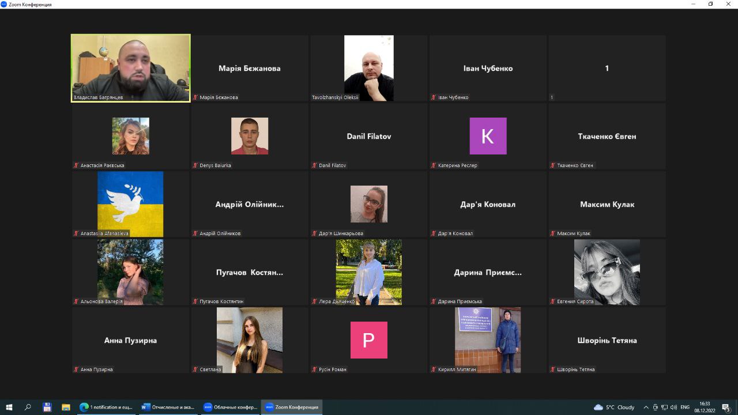Open the 5°C Cloudy weather widget
The width and height of the screenshot is (738, 415).
coord(614,407)
